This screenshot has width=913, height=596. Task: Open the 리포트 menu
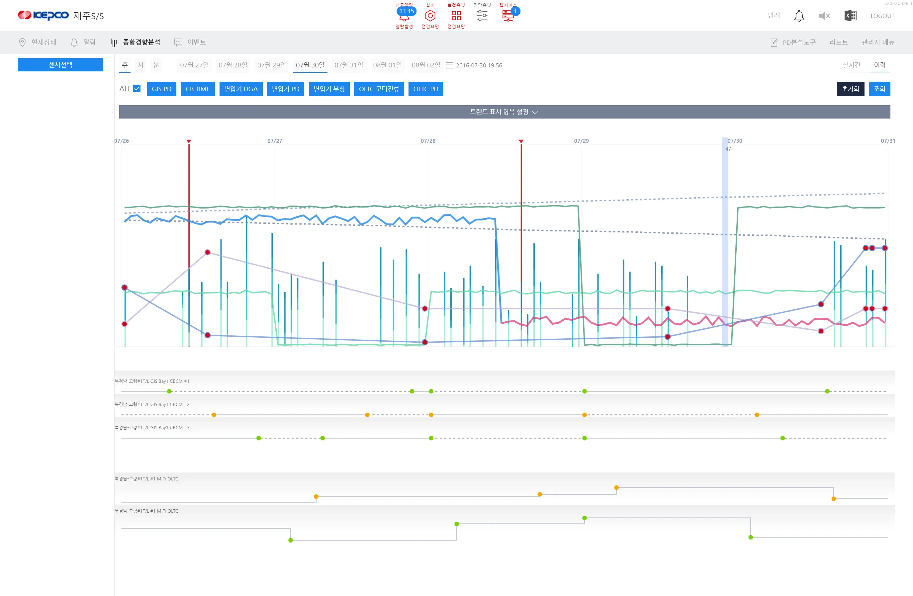(x=839, y=42)
